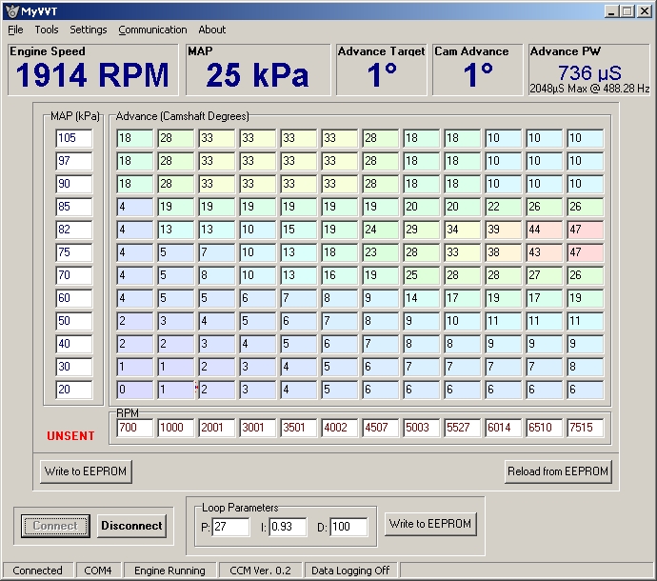The height and width of the screenshot is (581, 657).
Task: Select the RPM axis field 6510
Action: coord(545,428)
